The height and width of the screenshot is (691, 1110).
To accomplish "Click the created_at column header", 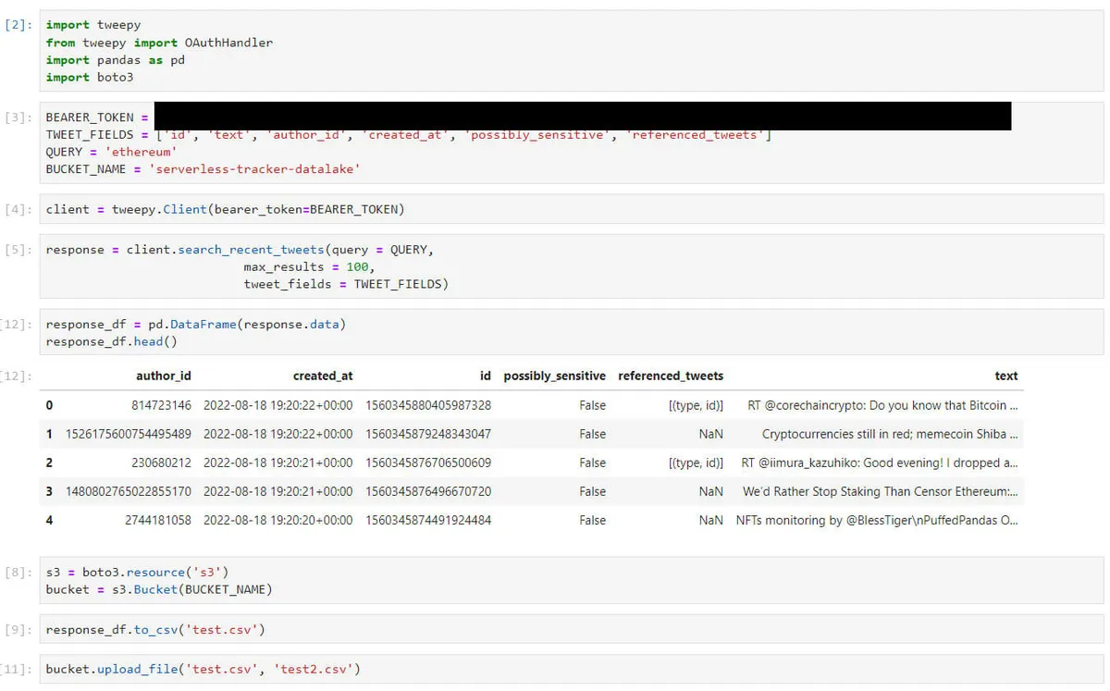I will click(x=323, y=376).
